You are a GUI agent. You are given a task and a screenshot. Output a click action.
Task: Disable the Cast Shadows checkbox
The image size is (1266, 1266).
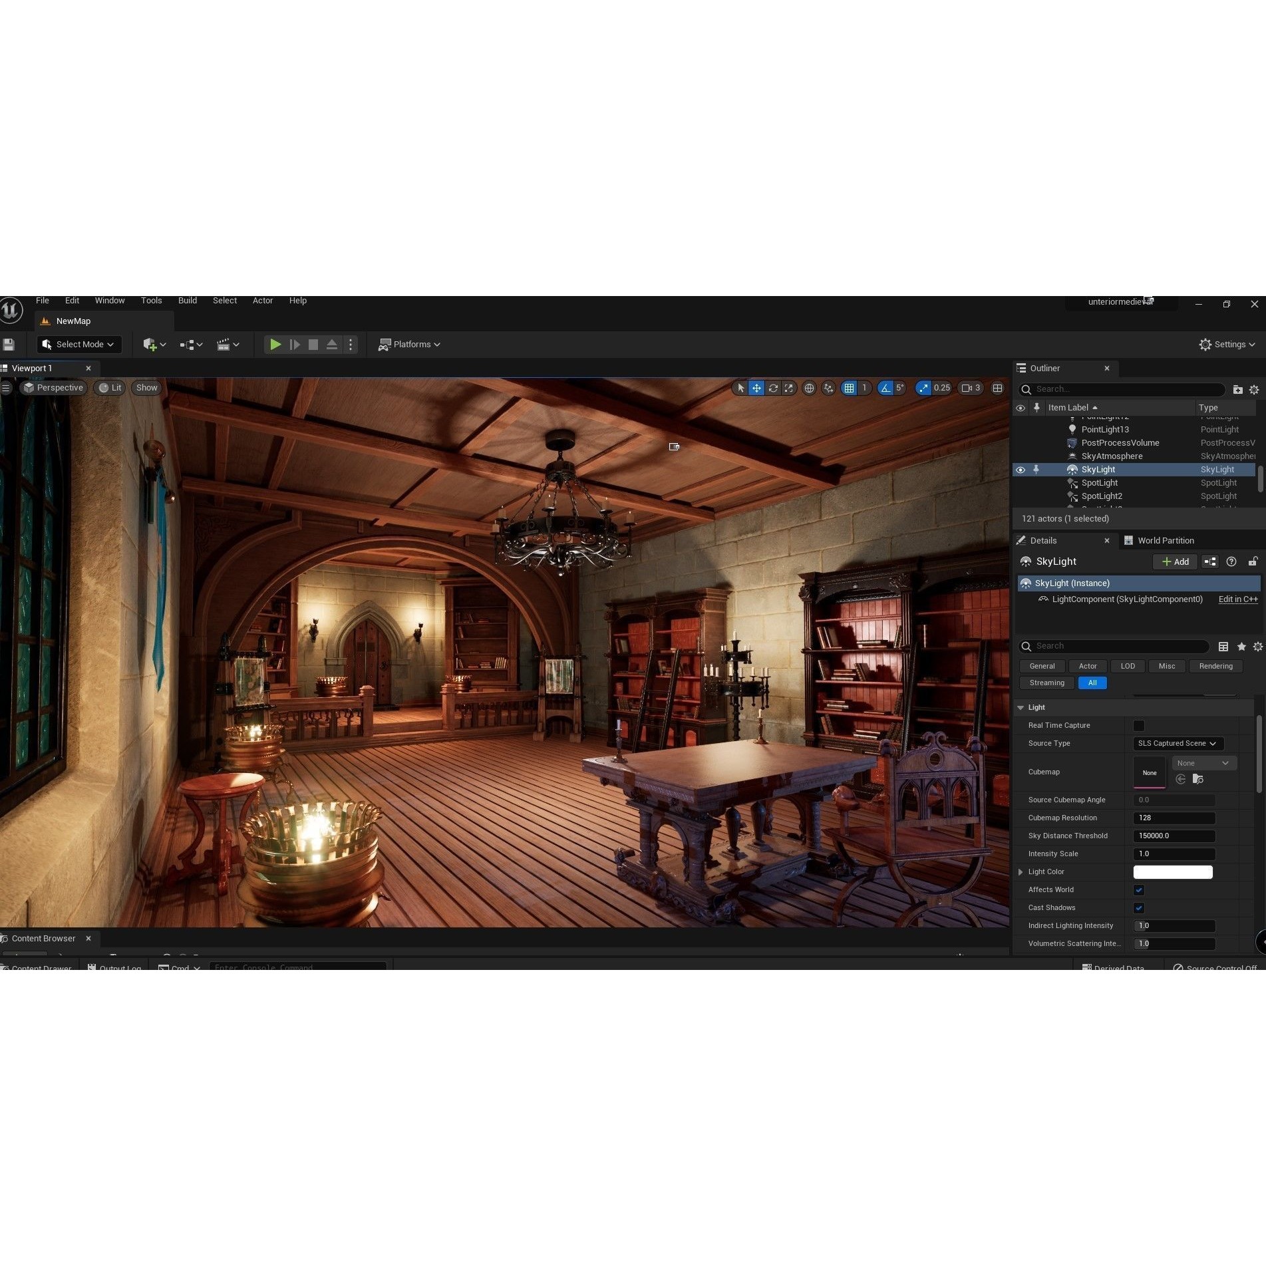[x=1139, y=907]
